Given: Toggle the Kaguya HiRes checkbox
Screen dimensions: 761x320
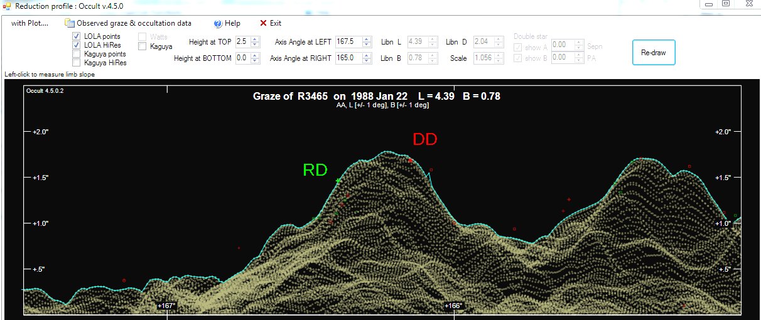Looking at the screenshot, I should coord(77,63).
